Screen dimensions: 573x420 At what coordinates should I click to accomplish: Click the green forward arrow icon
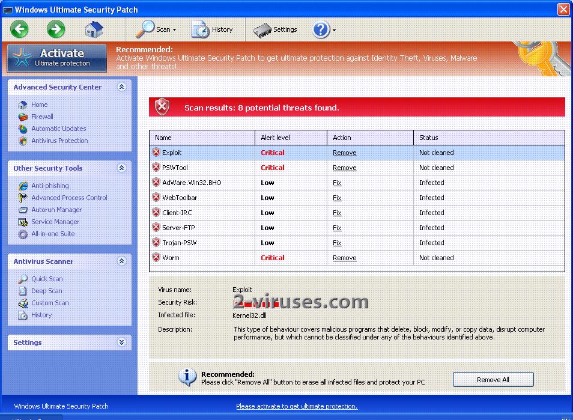[x=56, y=29]
